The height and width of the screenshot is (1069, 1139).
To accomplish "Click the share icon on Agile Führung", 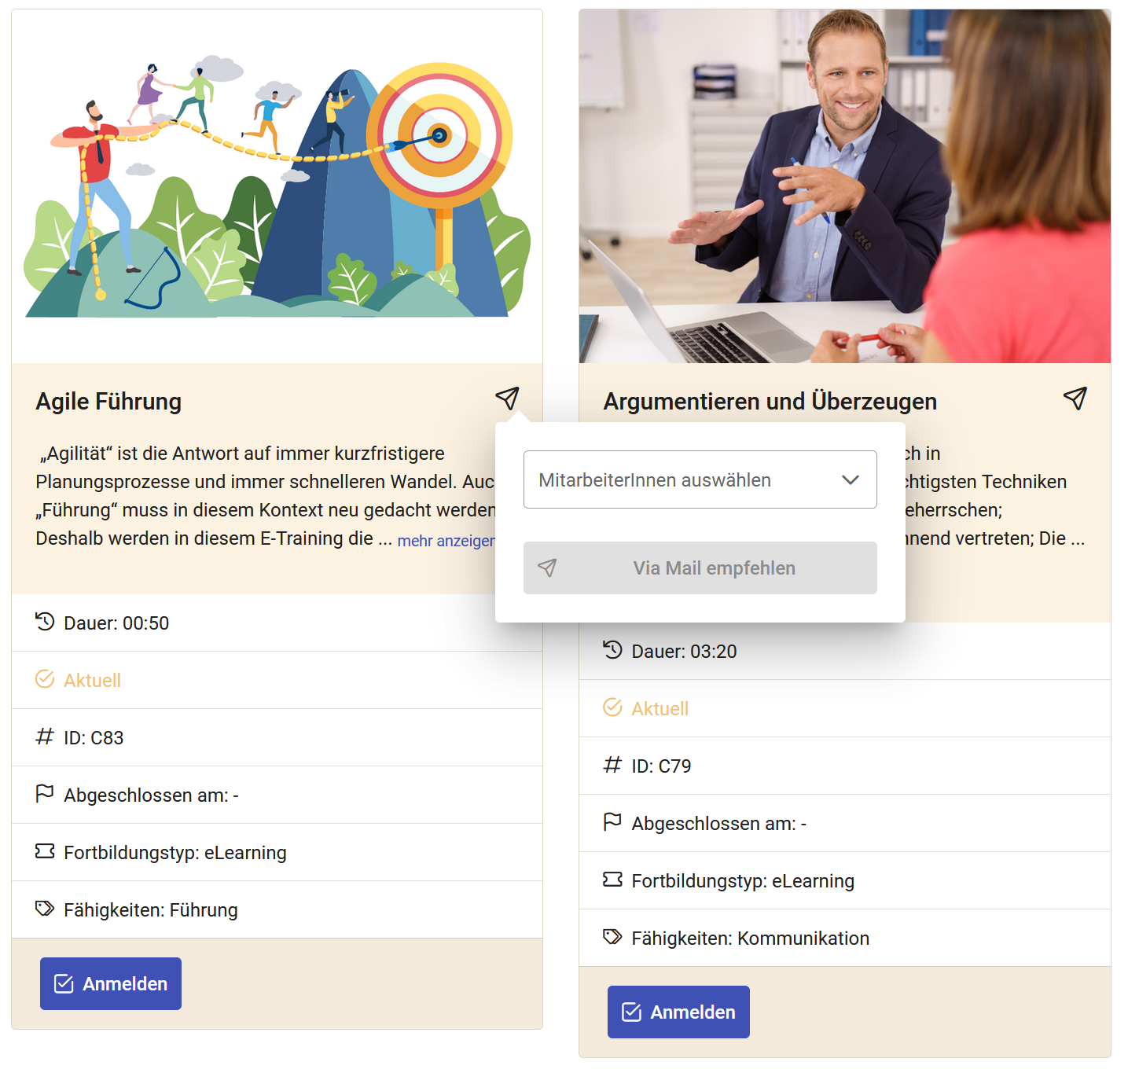I will coord(507,399).
